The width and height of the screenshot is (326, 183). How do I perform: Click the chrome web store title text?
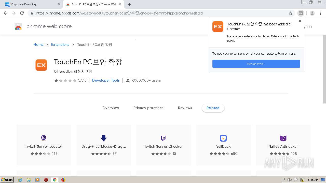[49, 26]
